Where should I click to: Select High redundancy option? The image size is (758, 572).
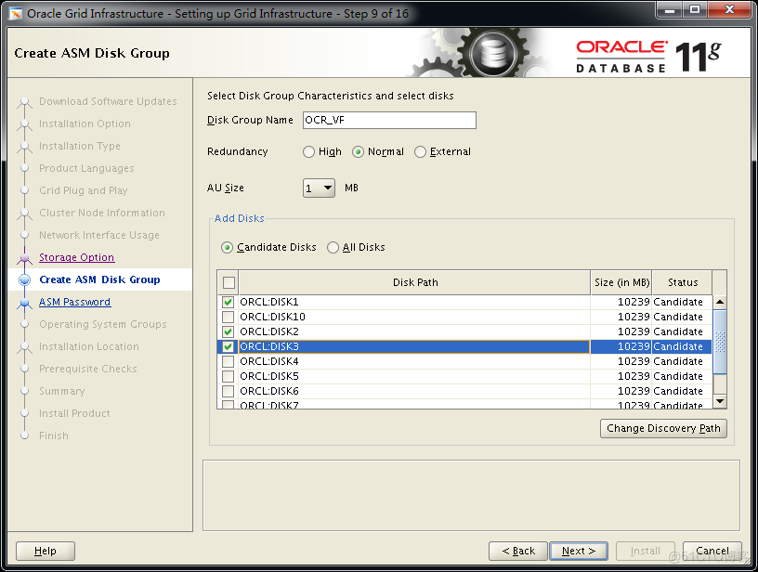click(x=308, y=152)
